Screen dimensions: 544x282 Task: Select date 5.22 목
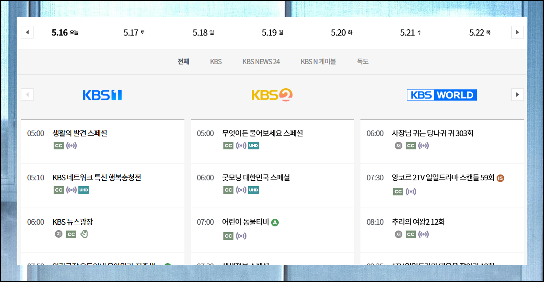(x=480, y=32)
